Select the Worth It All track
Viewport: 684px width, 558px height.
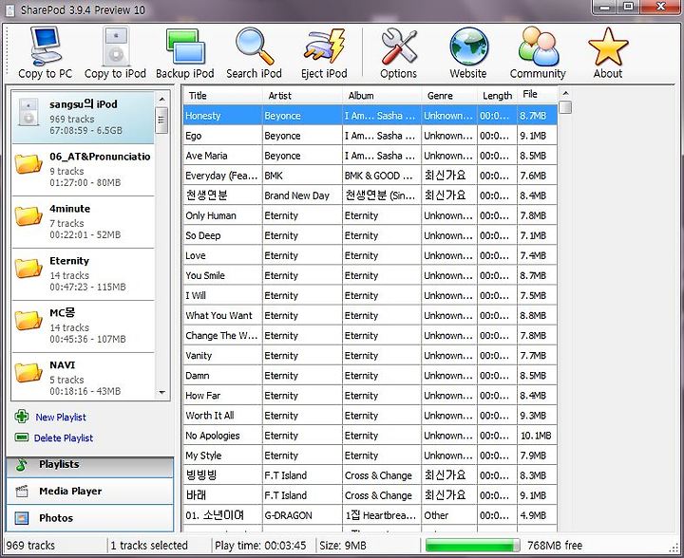pyautogui.click(x=370, y=416)
